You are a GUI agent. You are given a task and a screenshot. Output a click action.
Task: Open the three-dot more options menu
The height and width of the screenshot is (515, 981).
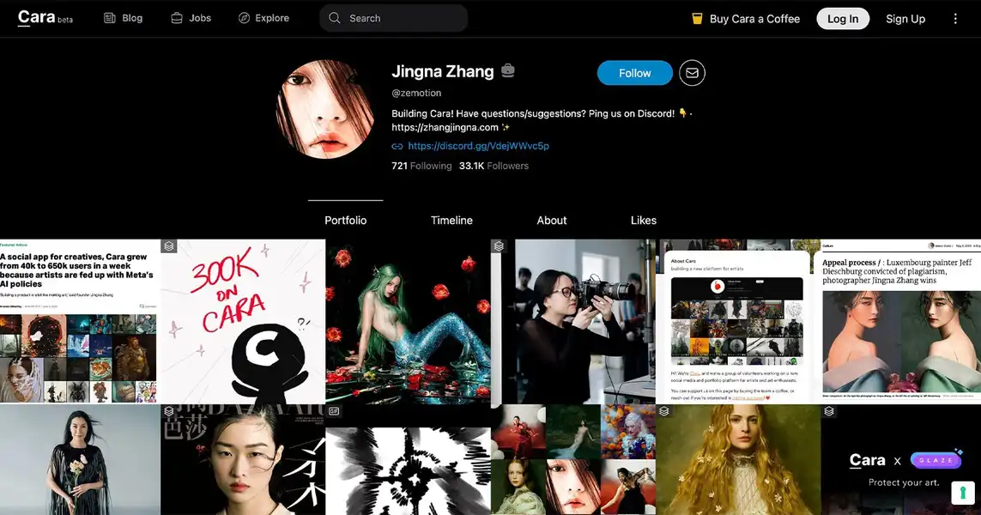(955, 19)
